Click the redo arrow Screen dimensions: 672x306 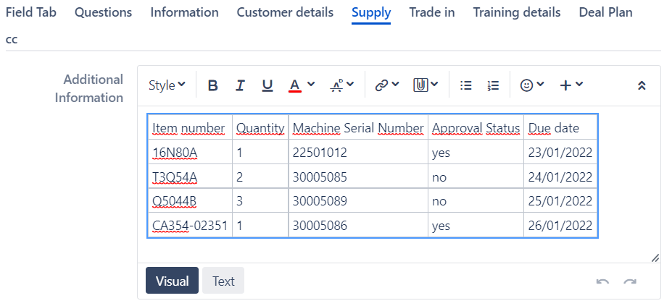(x=630, y=281)
